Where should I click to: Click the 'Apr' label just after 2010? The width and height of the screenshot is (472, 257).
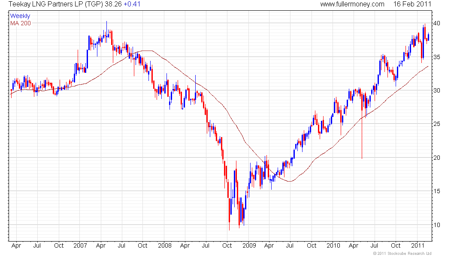pos(354,245)
